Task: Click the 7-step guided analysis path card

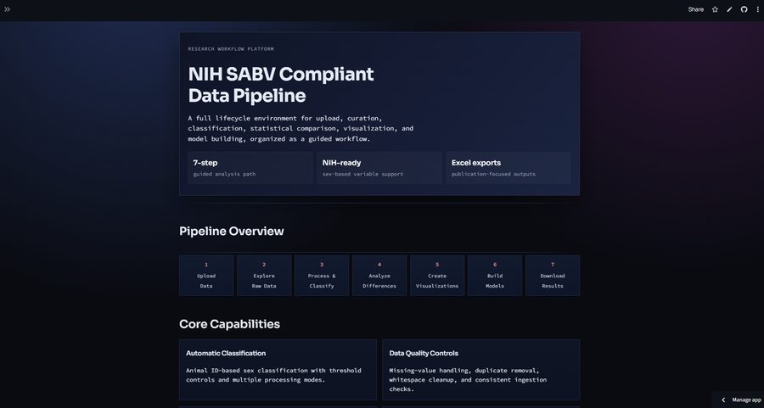Action: 250,168
